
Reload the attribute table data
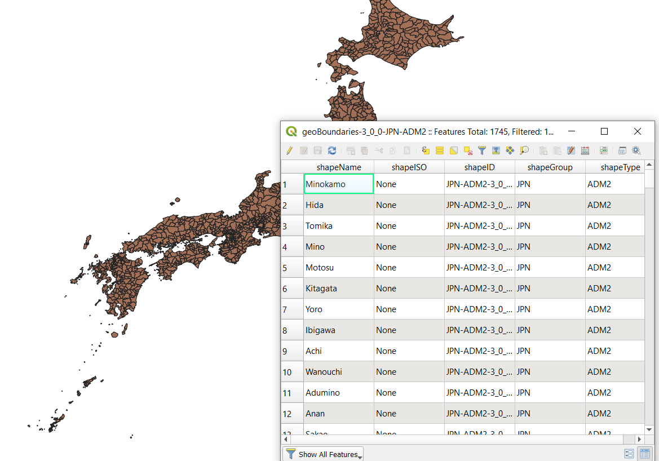[331, 150]
